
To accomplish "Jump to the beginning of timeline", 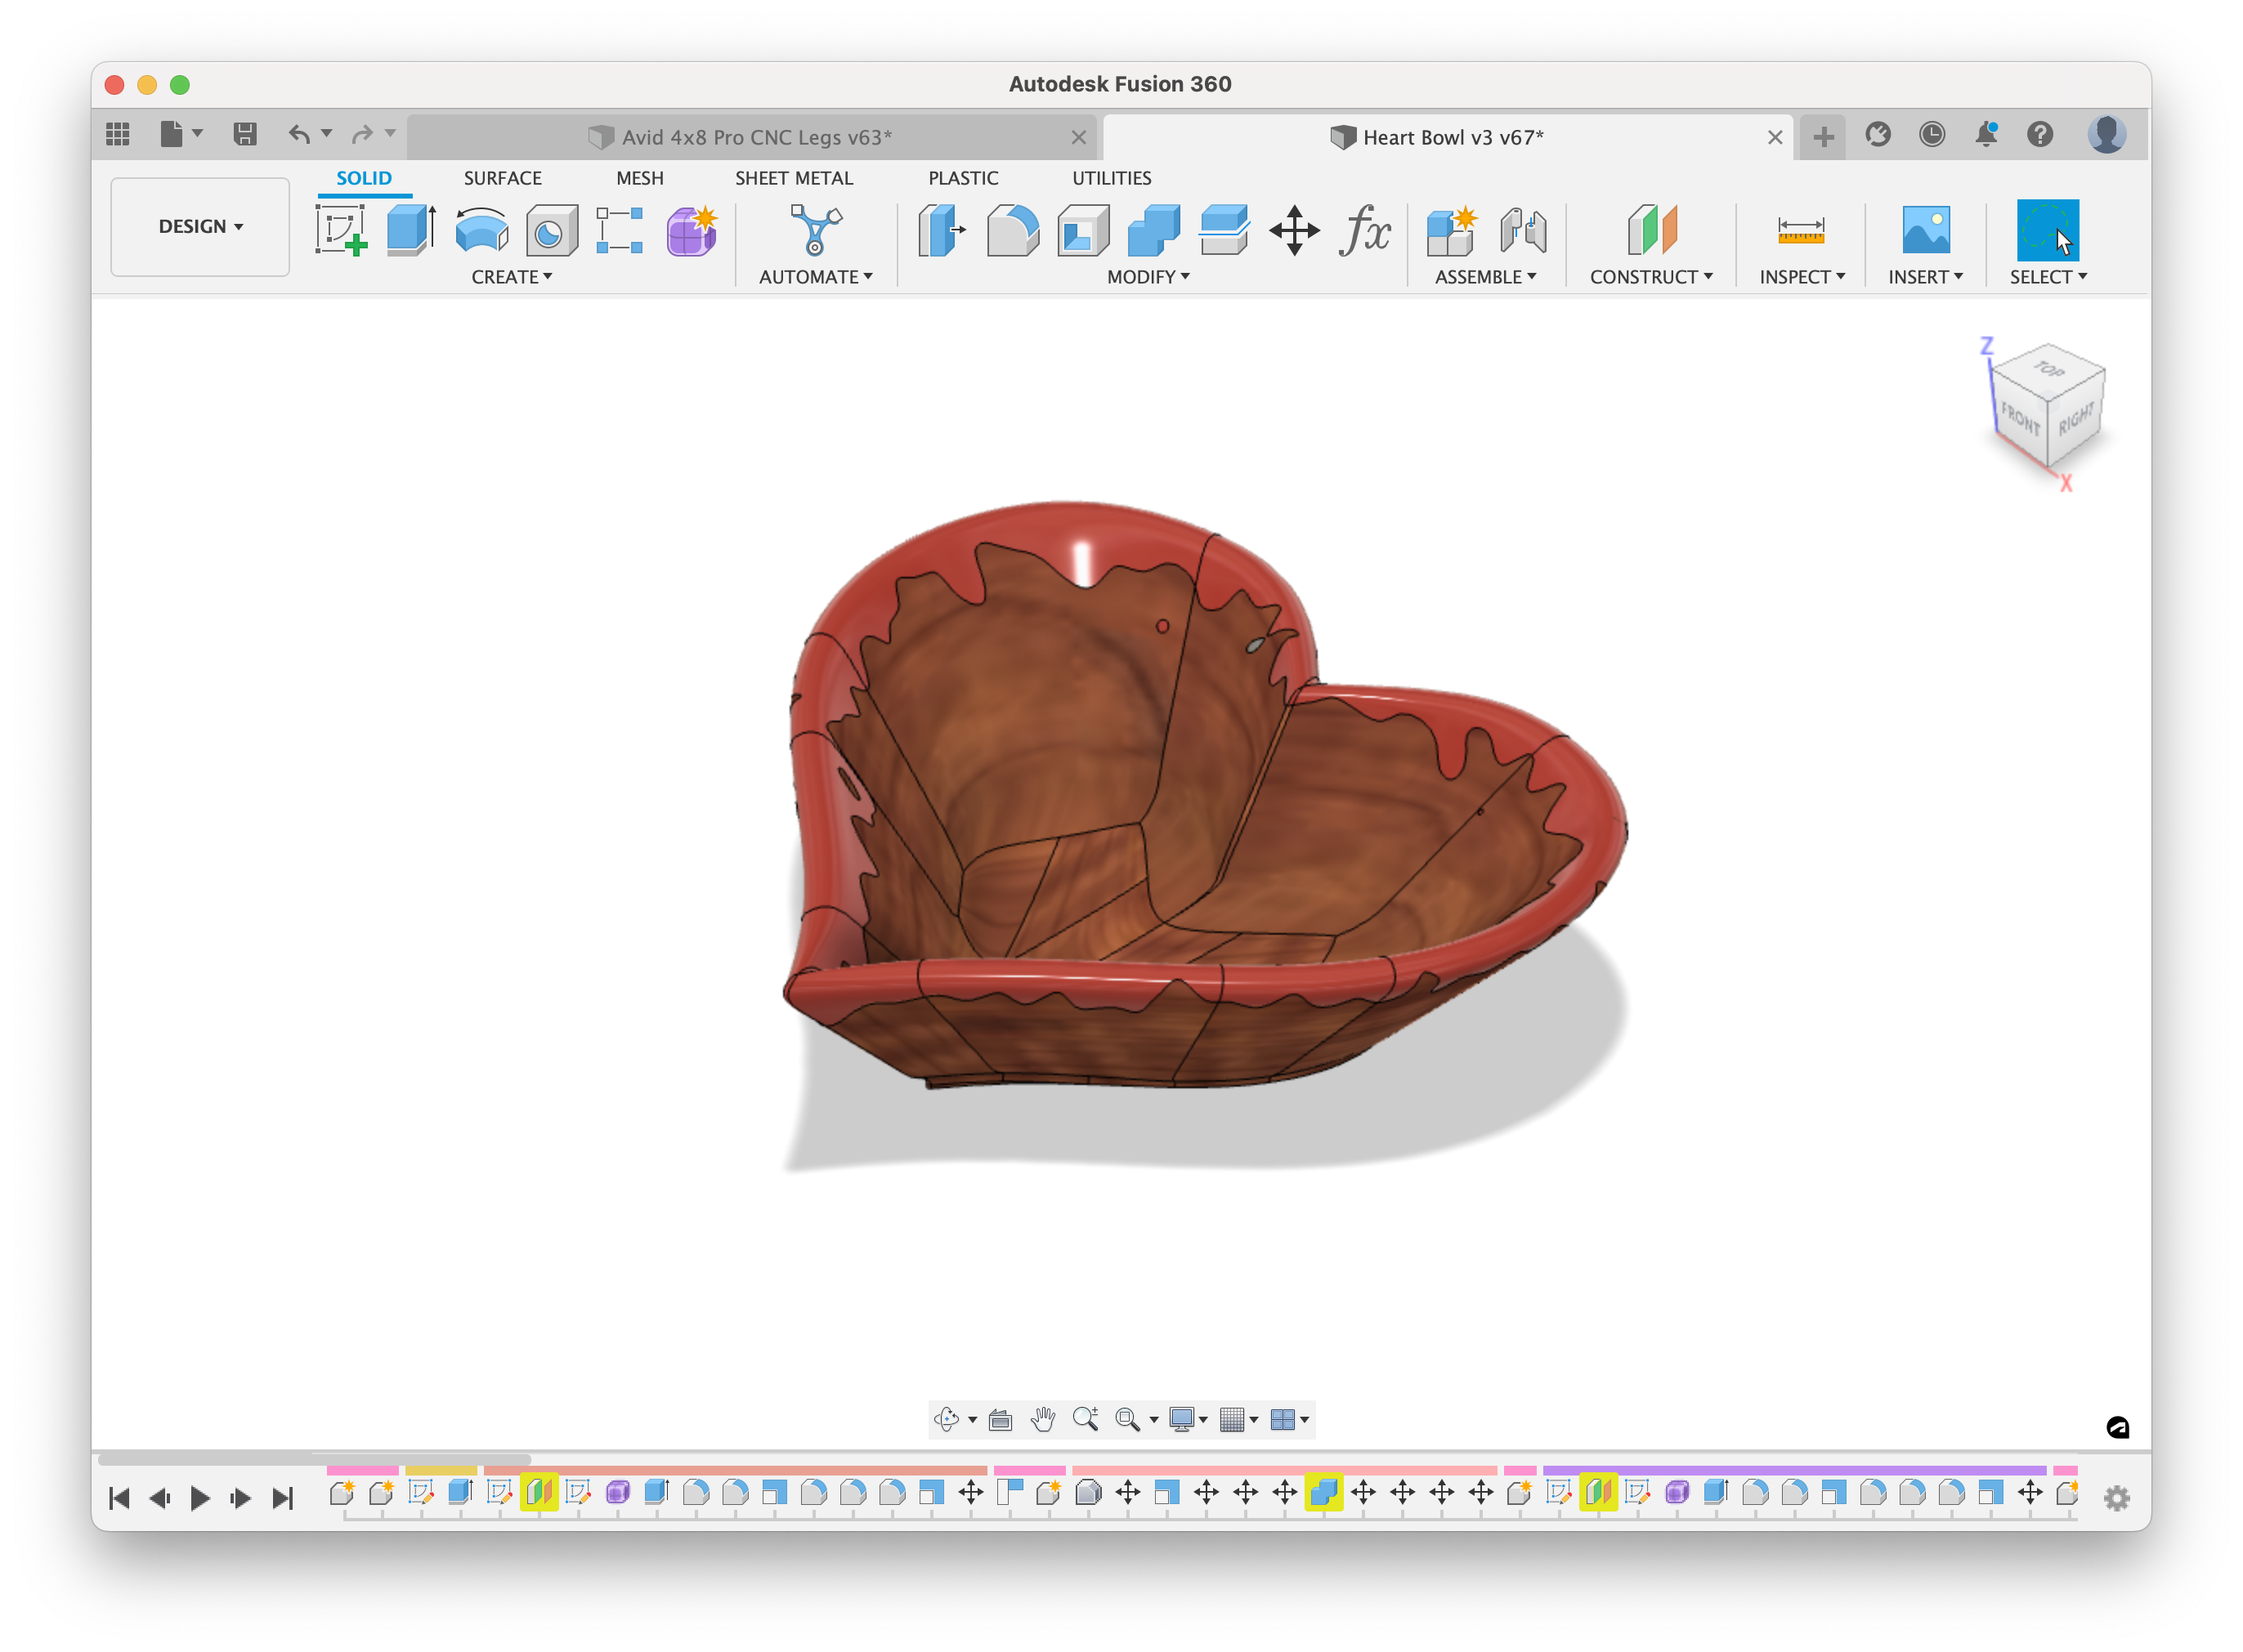I will pos(118,1497).
